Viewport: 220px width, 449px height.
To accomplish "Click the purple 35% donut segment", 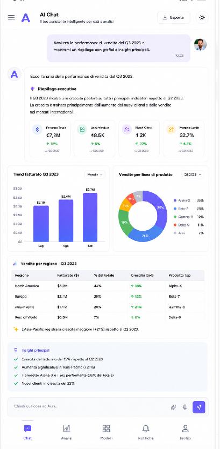I will [x=160, y=208].
